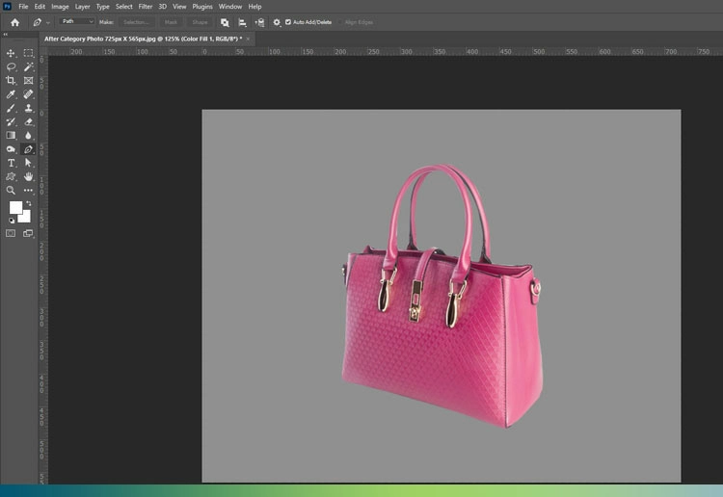This screenshot has height=497, width=723.
Task: Open the Type menu
Action: click(103, 7)
